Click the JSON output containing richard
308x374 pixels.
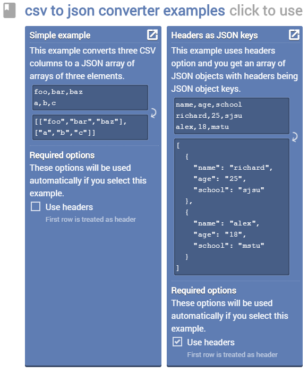232,207
